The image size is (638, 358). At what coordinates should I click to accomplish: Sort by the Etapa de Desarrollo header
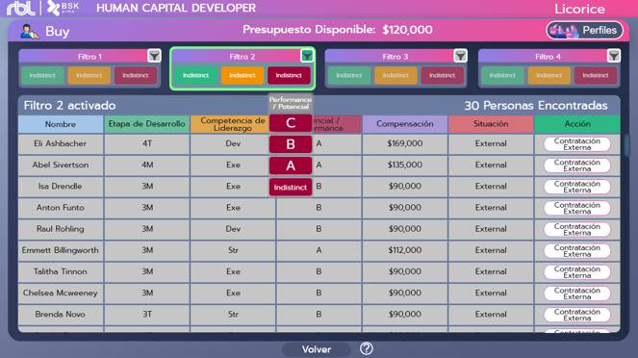click(146, 124)
